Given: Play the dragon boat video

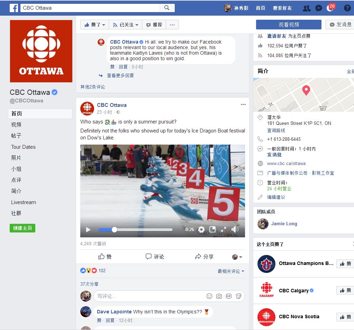Looking at the screenshot, I should [88, 230].
